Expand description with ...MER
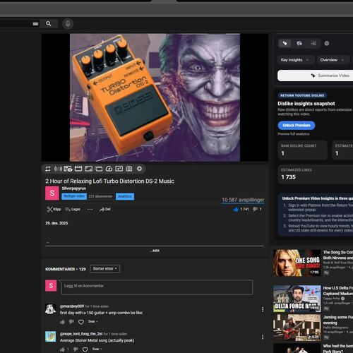 pyautogui.click(x=155, y=251)
